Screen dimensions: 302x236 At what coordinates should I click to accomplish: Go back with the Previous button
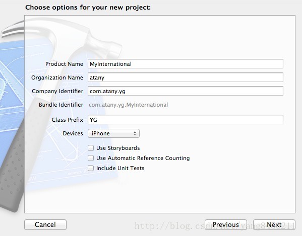(225, 224)
